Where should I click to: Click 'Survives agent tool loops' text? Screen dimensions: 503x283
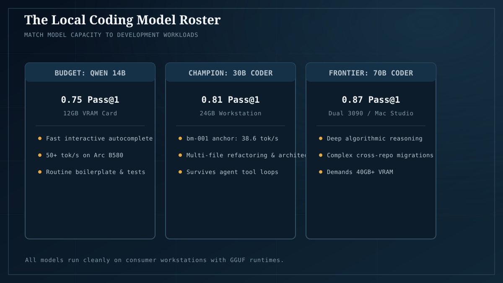(232, 172)
